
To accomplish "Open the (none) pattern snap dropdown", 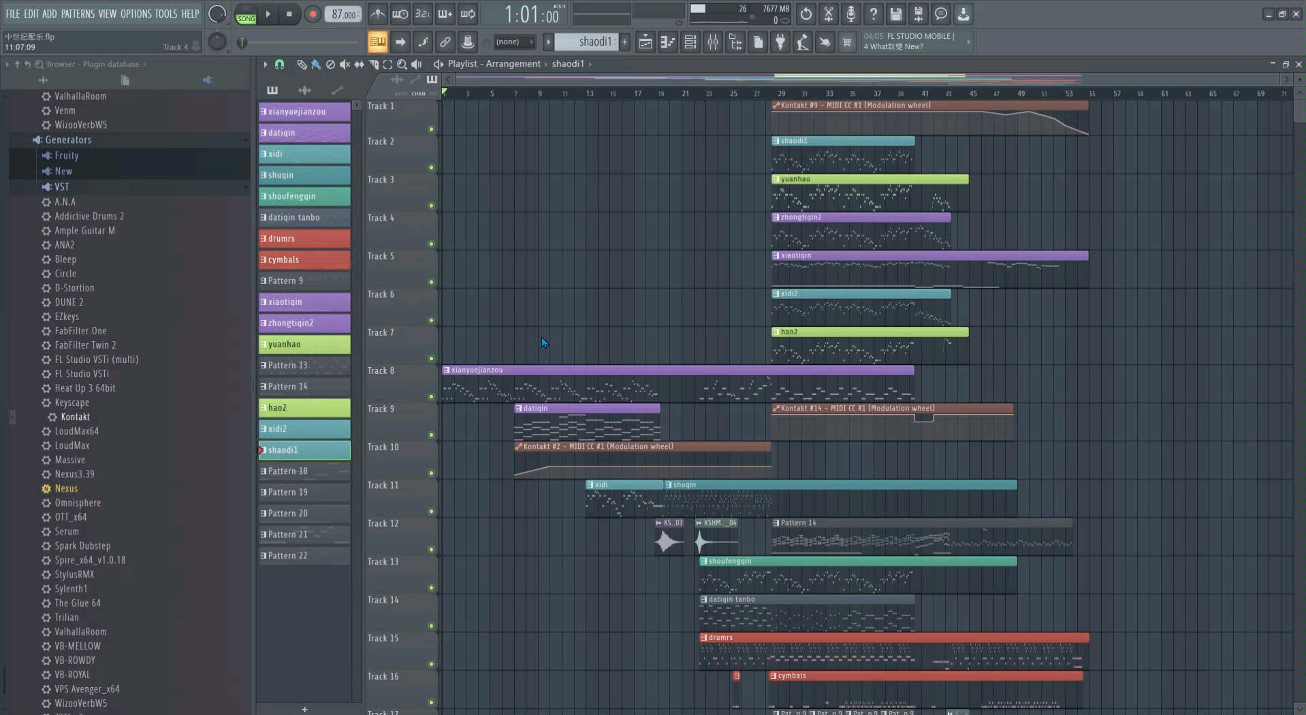I will pyautogui.click(x=514, y=42).
